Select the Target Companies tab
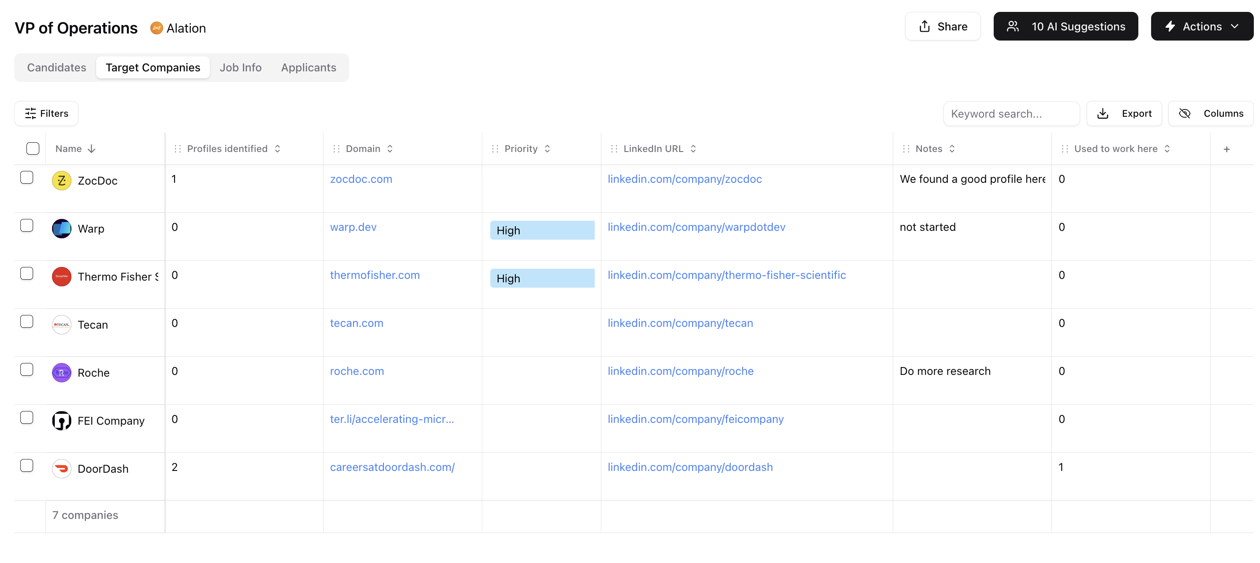Viewport: 1260px width, 563px height. pyautogui.click(x=153, y=67)
